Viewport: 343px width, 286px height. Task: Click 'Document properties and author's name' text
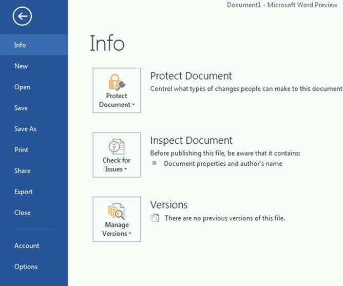(x=223, y=164)
